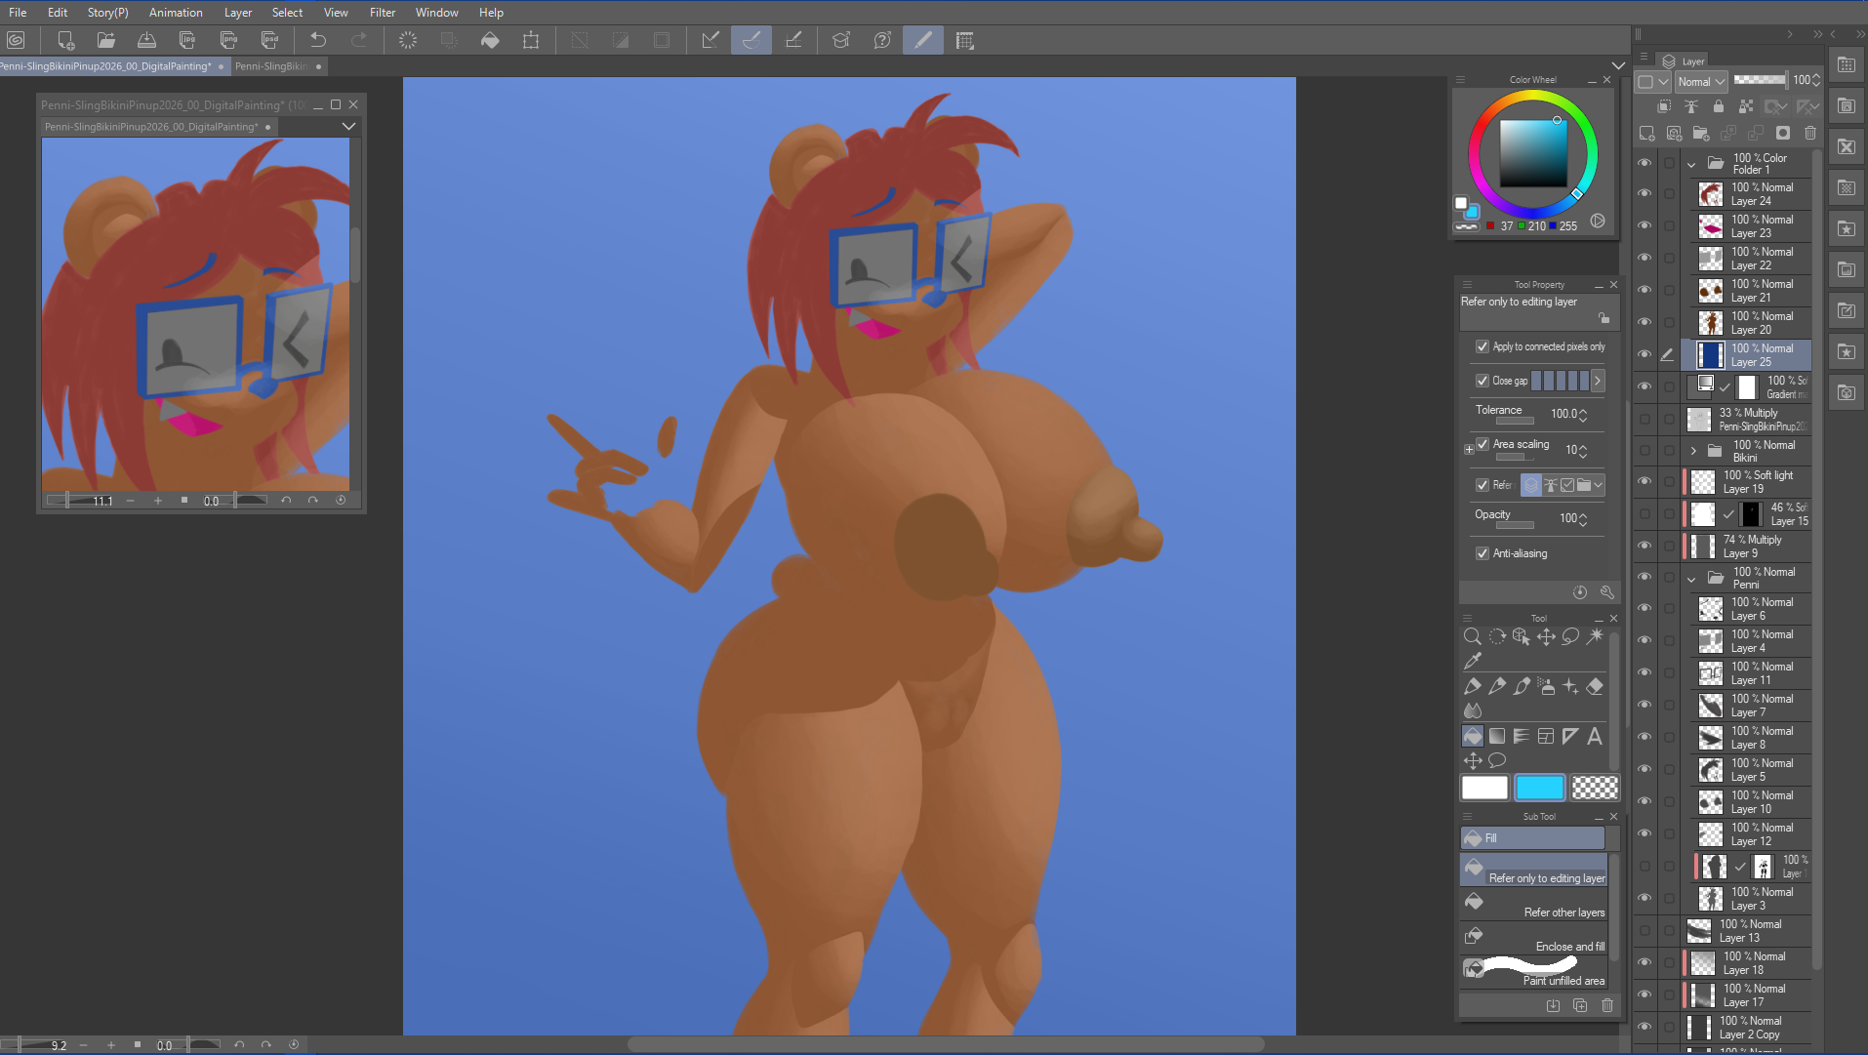The image size is (1868, 1055).
Task: Uncheck Apply to connected pixels only
Action: point(1482,346)
